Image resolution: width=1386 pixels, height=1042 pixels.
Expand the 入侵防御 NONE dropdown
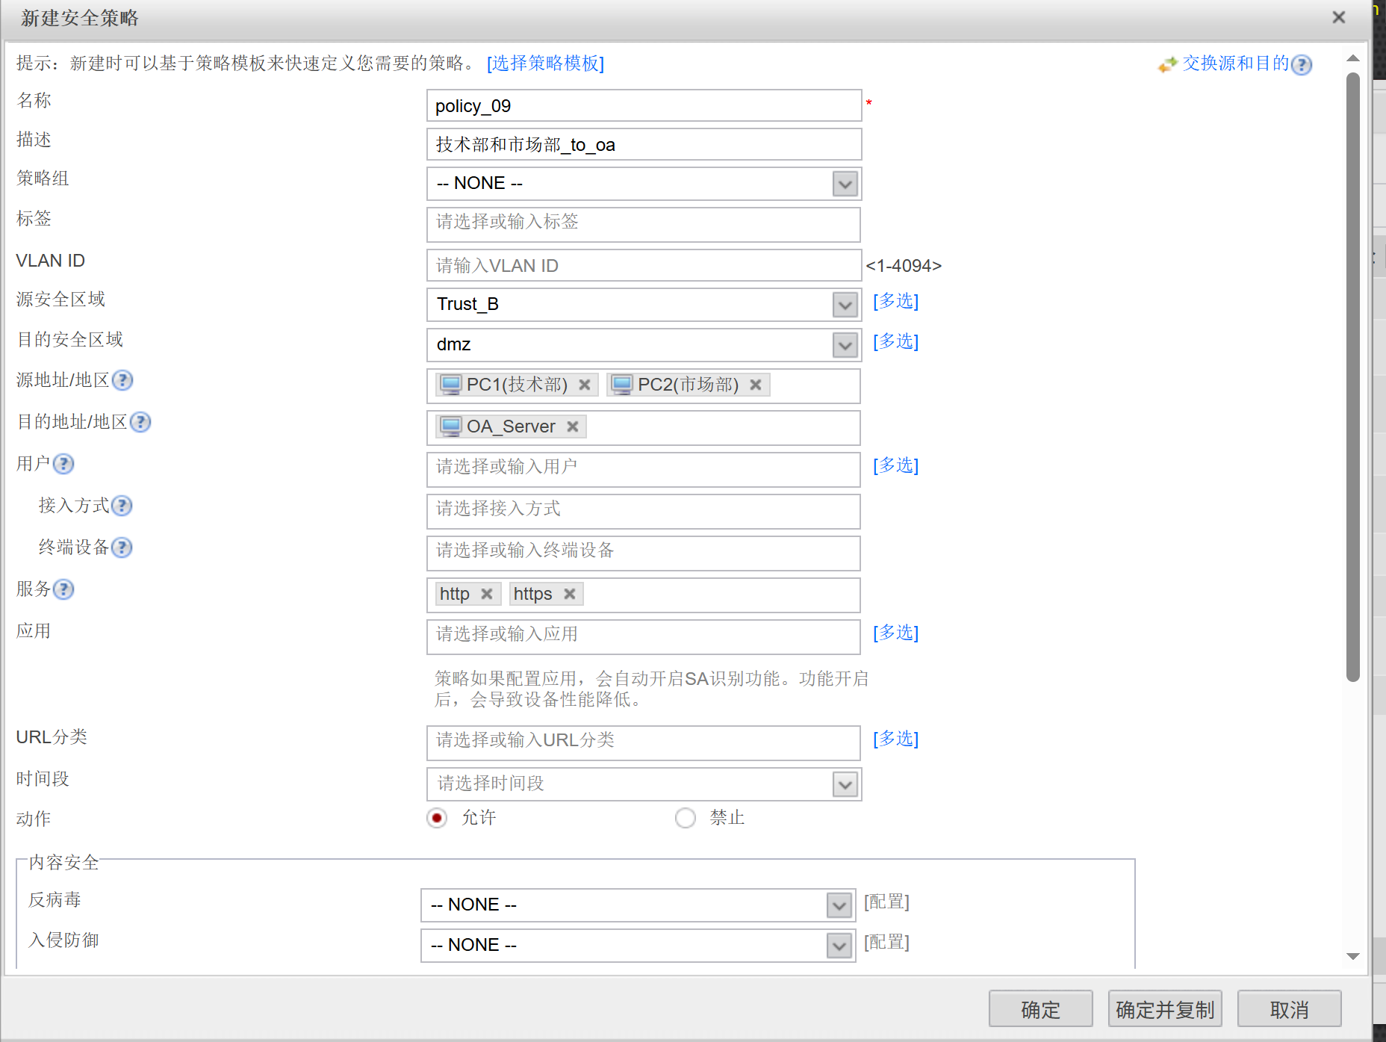click(x=839, y=946)
